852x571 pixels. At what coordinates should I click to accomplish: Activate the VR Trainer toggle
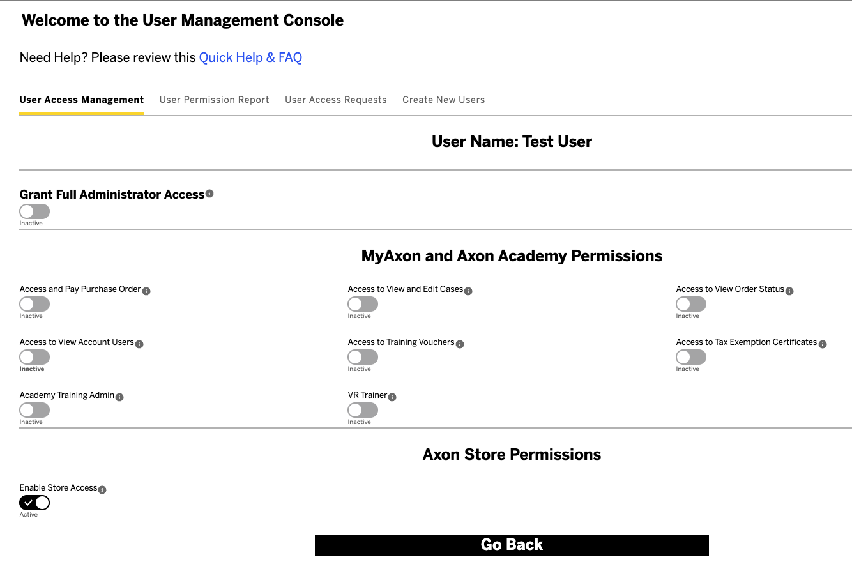(x=362, y=411)
